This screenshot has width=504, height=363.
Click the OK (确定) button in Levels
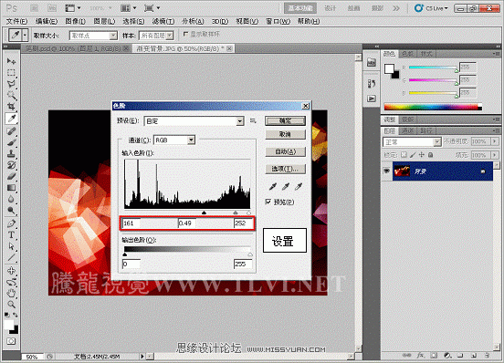(x=285, y=121)
